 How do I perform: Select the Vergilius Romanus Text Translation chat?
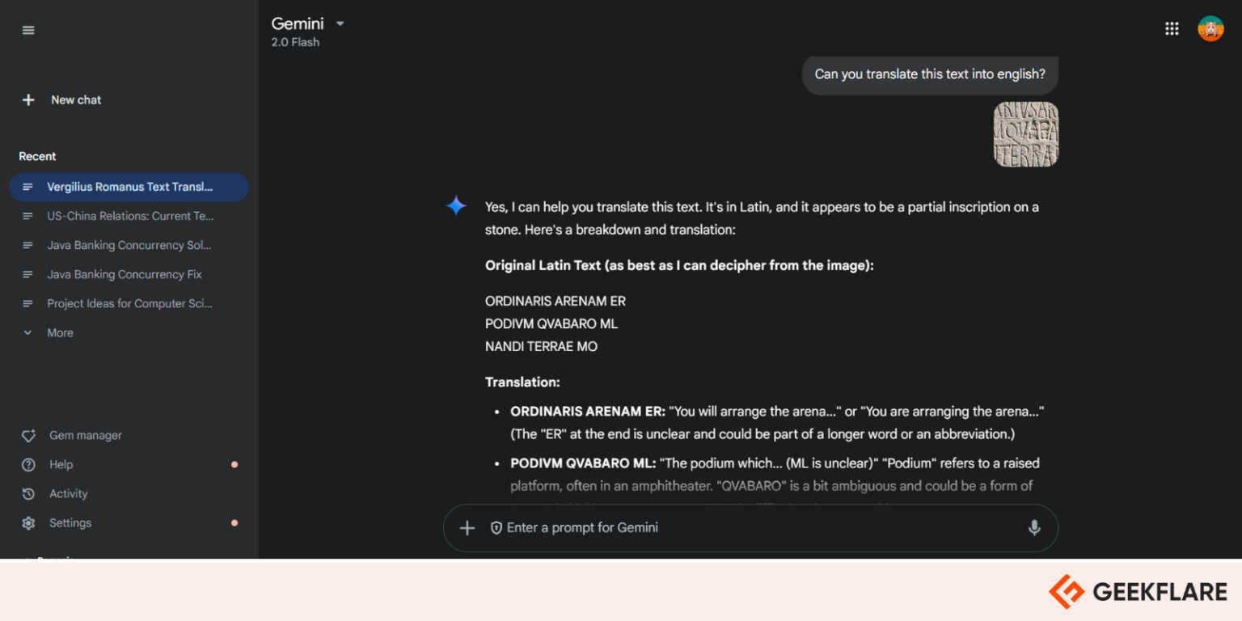tap(129, 187)
